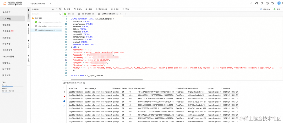283x123 pixels.
Task: Add a new editor tab with plus
Action: tap(126, 14)
